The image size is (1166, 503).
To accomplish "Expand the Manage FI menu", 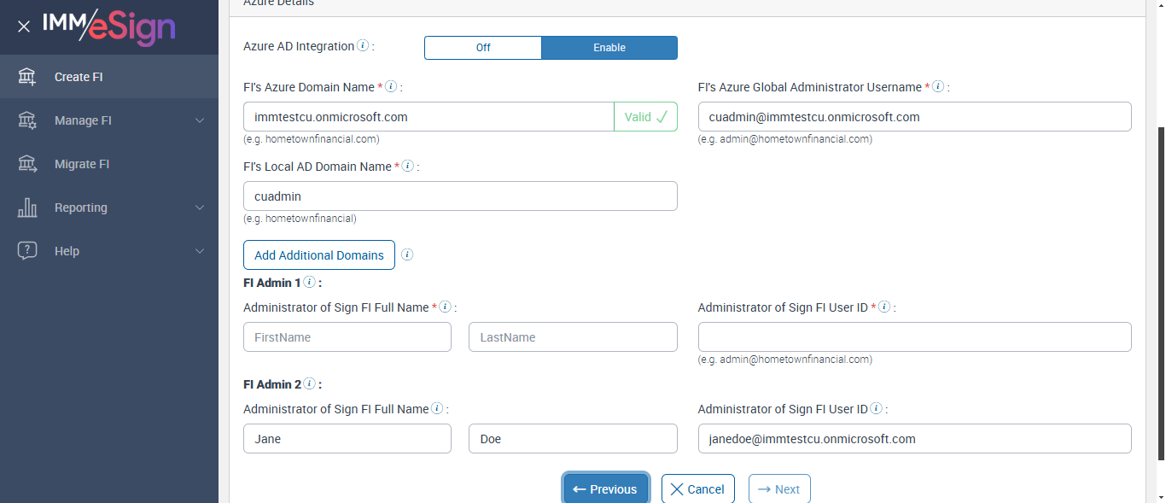I will click(x=200, y=120).
